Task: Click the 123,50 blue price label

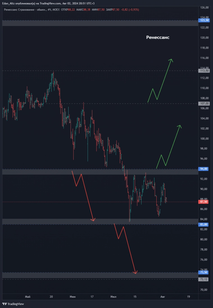Action: [204, 20]
